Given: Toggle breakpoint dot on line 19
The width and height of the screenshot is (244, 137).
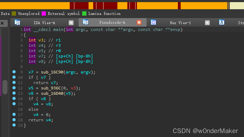Looking at the screenshot, I should coord(14,125).
